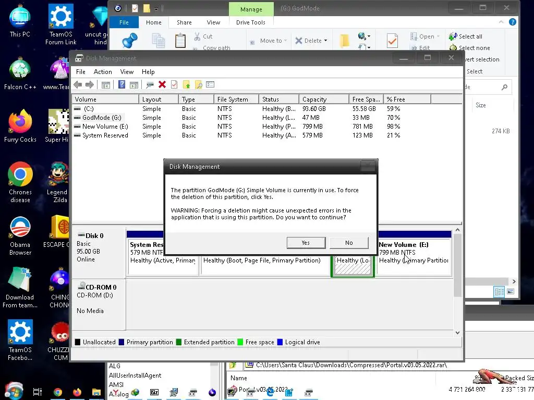Image resolution: width=534 pixels, height=400 pixels.
Task: Open Firefox from the taskbar
Action: click(77, 392)
